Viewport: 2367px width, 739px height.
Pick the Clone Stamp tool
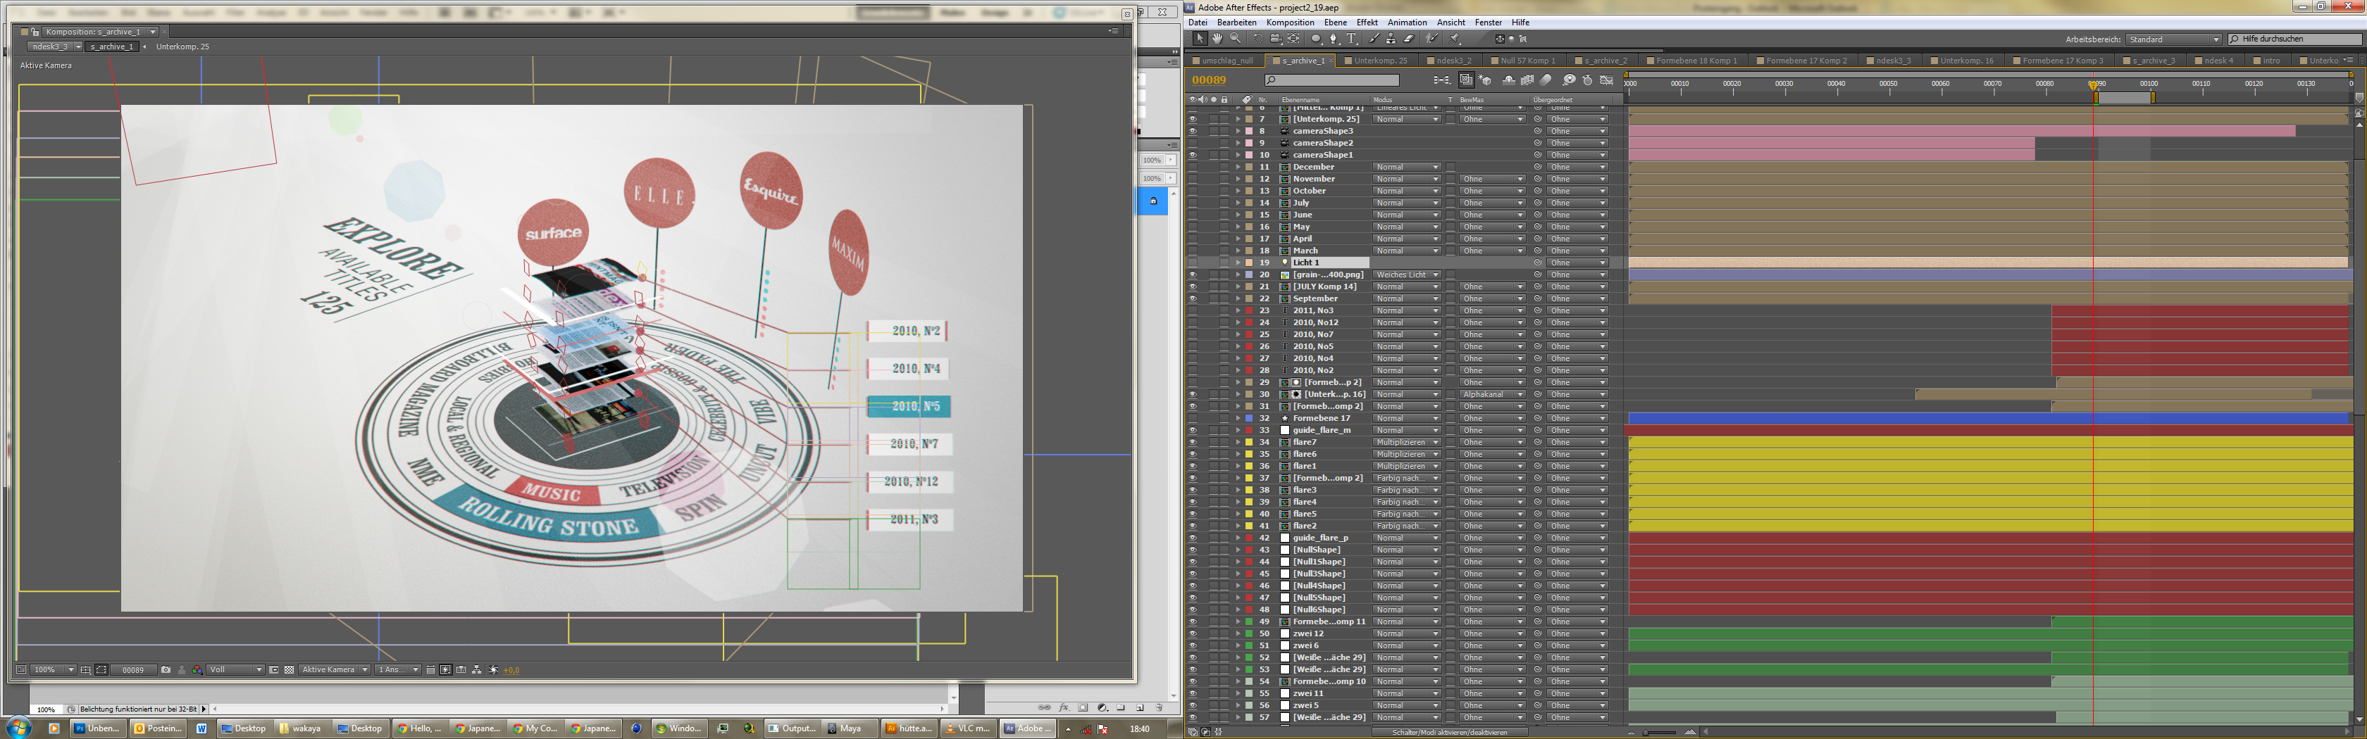tap(1391, 39)
